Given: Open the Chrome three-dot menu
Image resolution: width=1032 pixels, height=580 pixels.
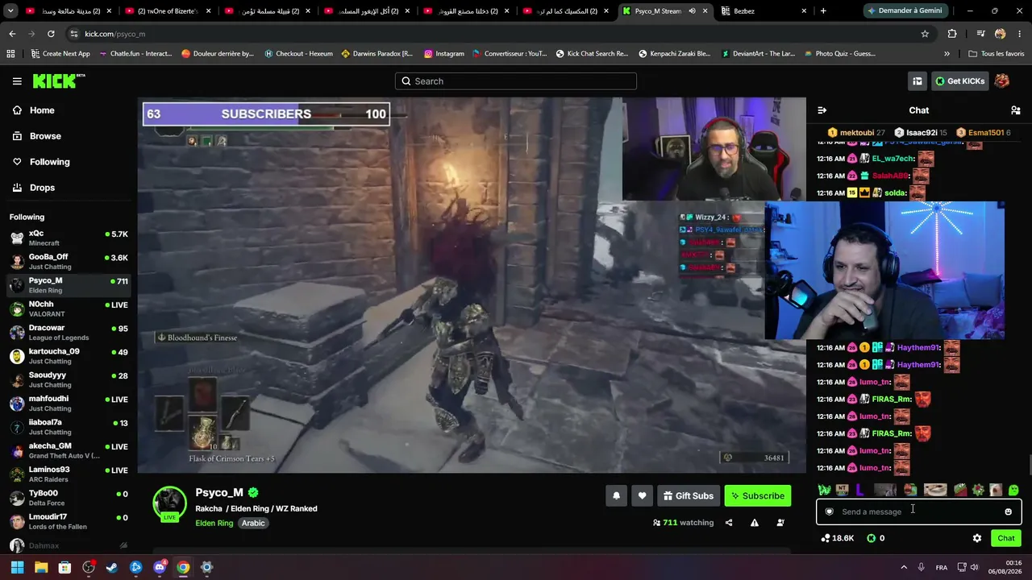Looking at the screenshot, I should point(1020,34).
